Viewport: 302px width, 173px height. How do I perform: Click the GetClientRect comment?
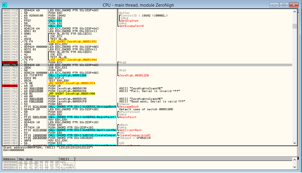pyautogui.click(x=131, y=130)
